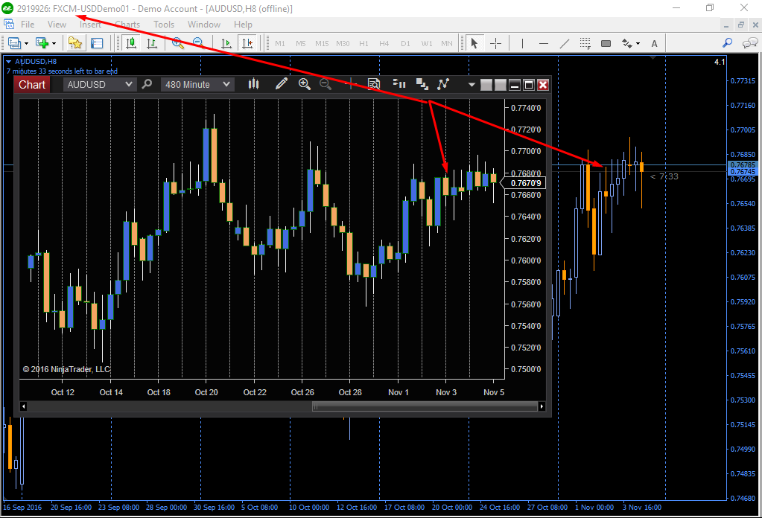The image size is (762, 518).
Task: Open the Search magnifier in MetaTrader
Action: tap(728, 43)
